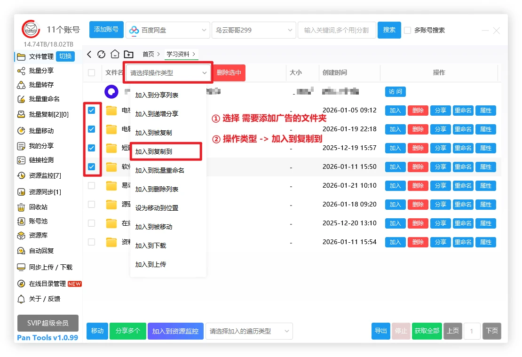Viewport: 522px width, 357px height.
Task: Open the 请选择加入的遍历类型 dropdown
Action: pos(249,331)
